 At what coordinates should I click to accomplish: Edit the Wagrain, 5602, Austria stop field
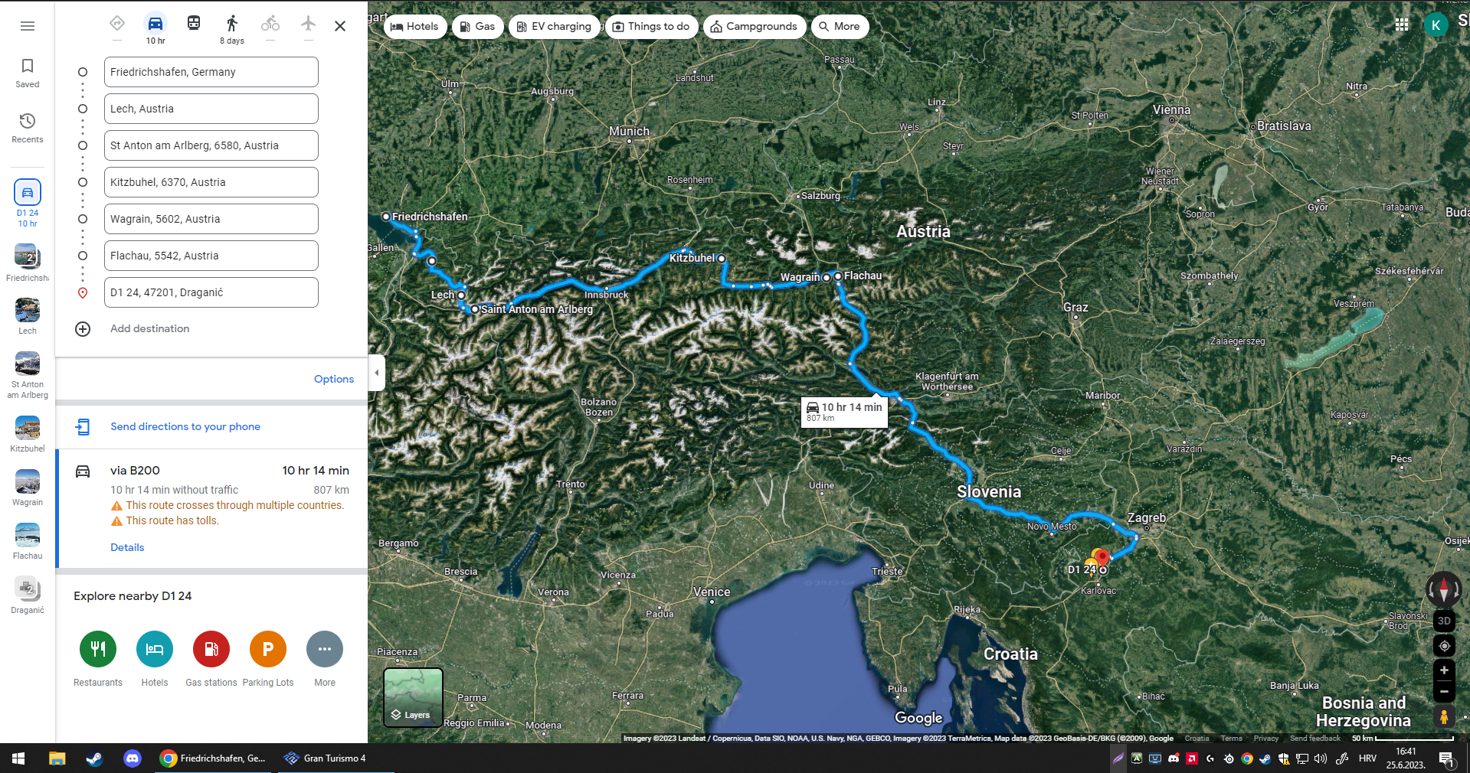(x=211, y=219)
